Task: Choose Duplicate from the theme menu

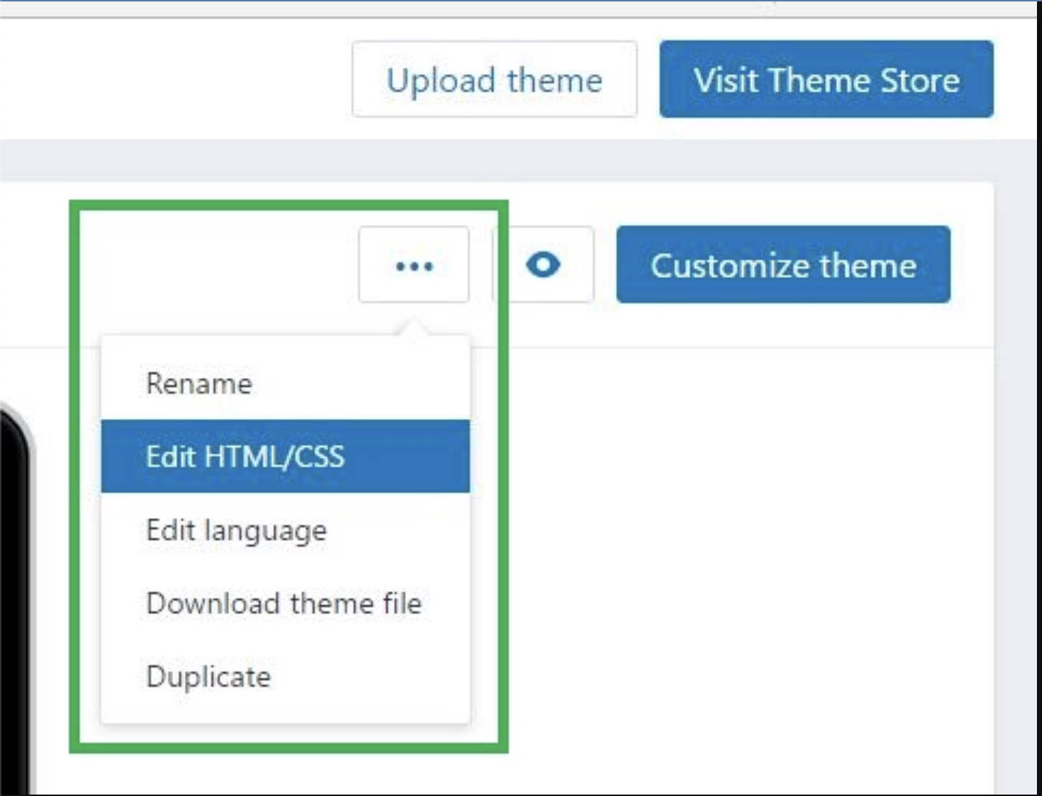Action: pos(208,677)
